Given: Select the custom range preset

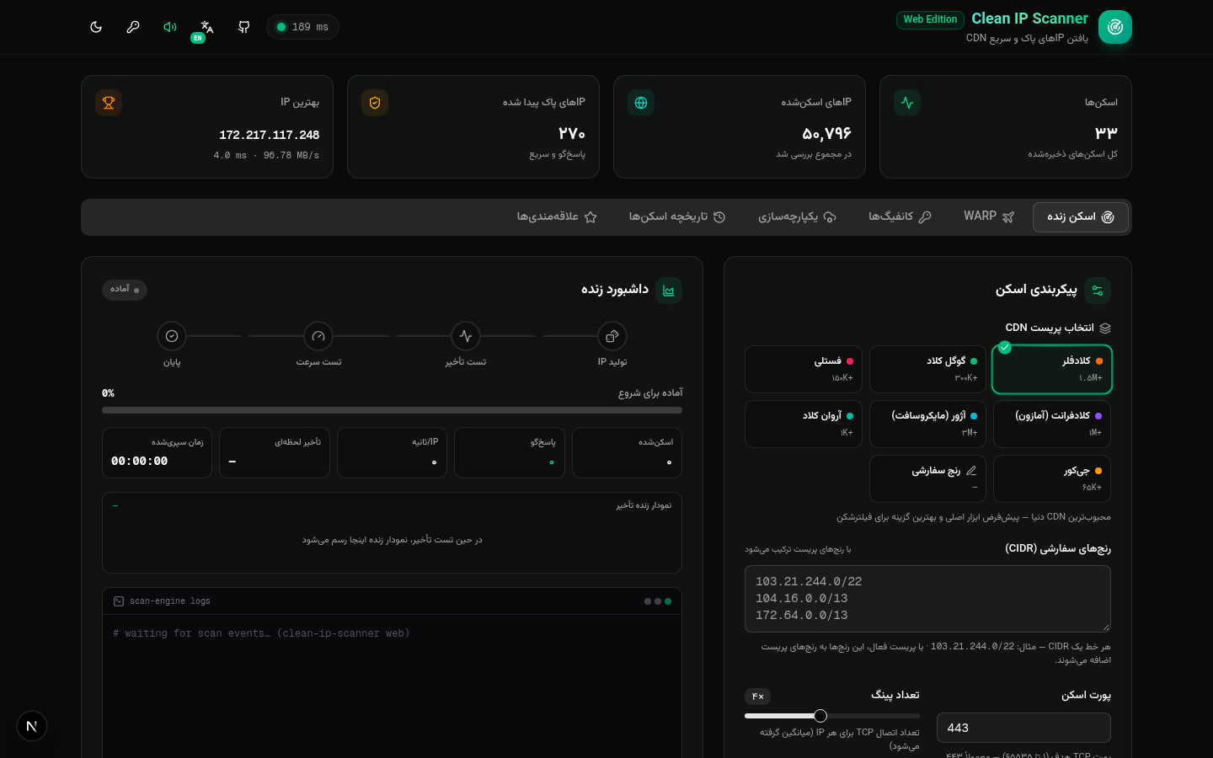Looking at the screenshot, I should tap(927, 478).
